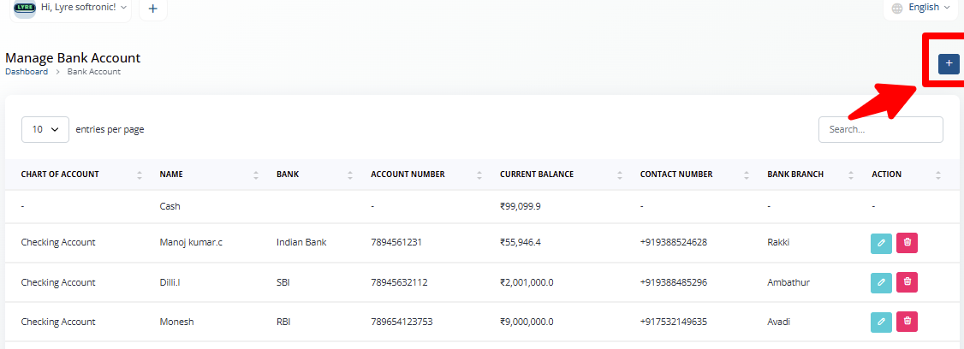Screen dimensions: 964x349
Task: Click the plus button to create bank account
Action: point(949,63)
